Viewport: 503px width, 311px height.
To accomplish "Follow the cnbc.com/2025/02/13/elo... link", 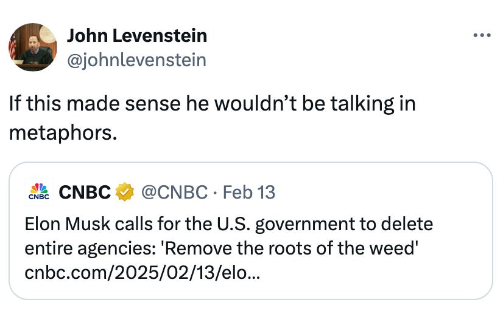I will point(142,273).
